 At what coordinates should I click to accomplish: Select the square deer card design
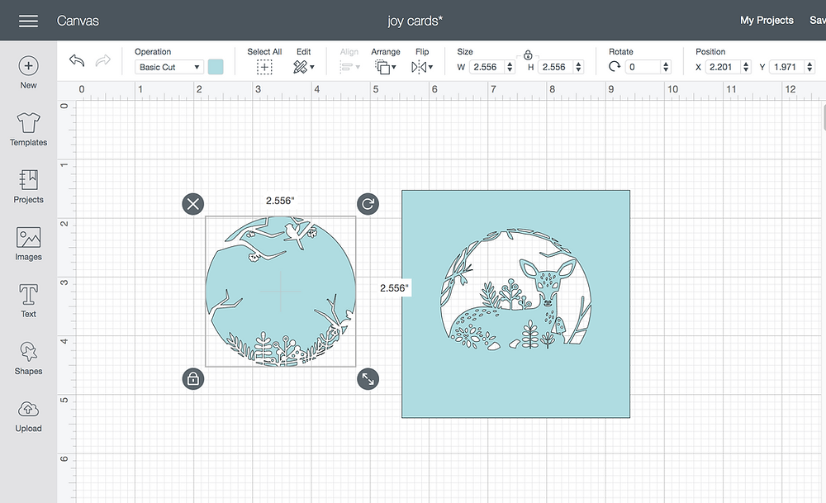tap(515, 304)
